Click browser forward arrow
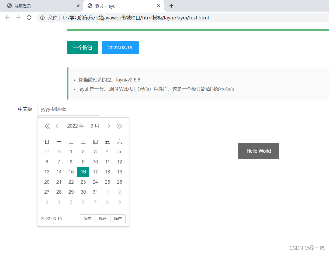This screenshot has width=329, height=253. 18,18
